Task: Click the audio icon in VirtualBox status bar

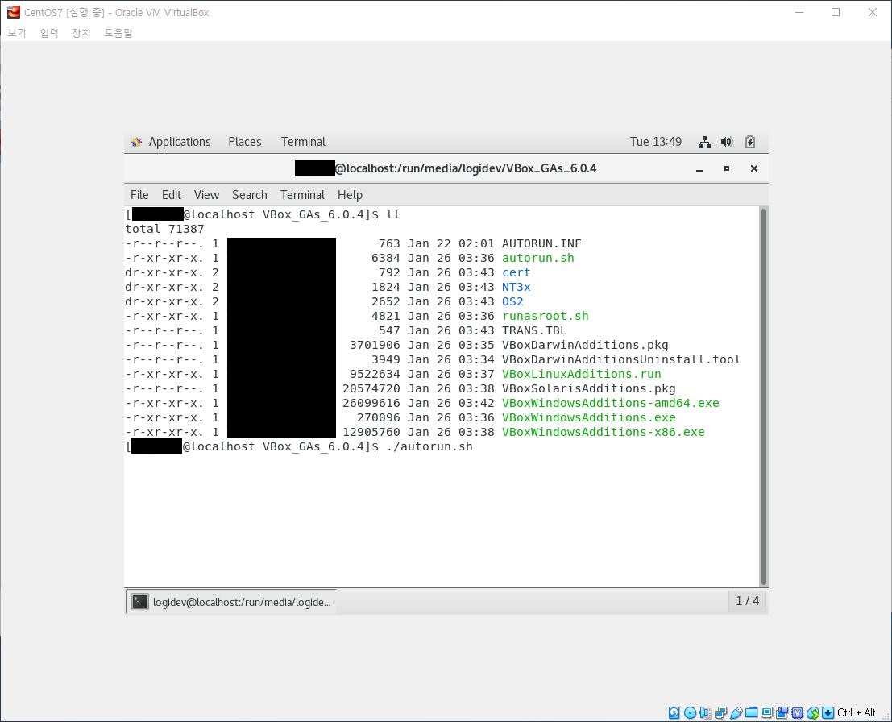Action: click(705, 712)
